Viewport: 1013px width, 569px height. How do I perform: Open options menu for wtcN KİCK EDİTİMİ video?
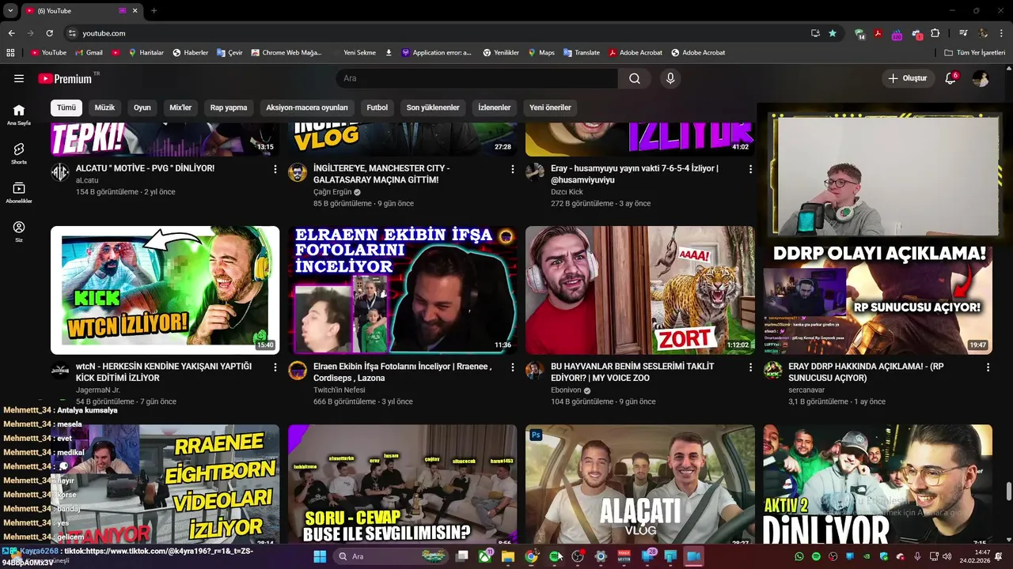(275, 367)
